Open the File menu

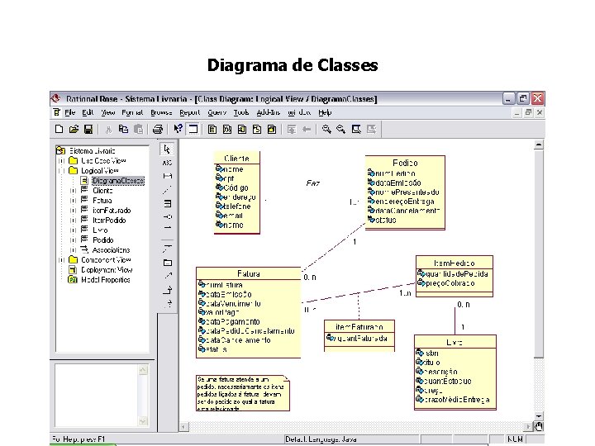point(69,112)
